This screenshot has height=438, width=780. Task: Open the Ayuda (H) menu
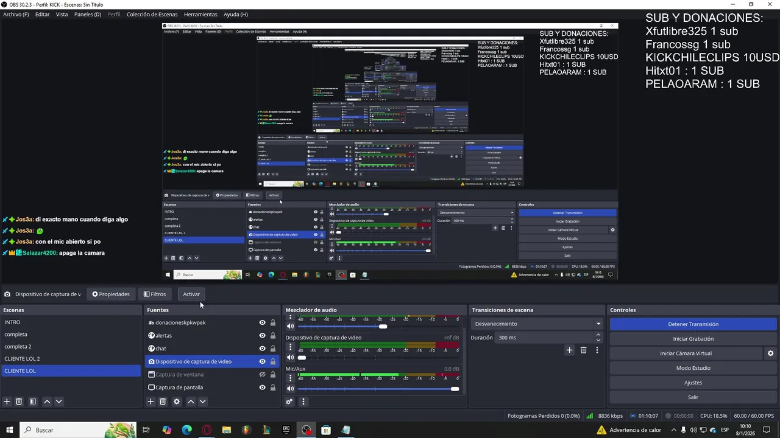236,14
